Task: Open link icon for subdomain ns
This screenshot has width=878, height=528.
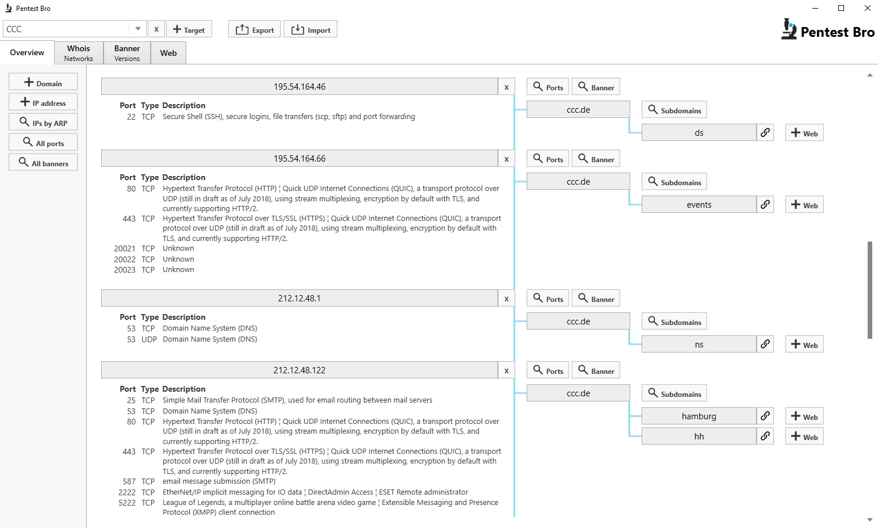Action: click(x=765, y=344)
